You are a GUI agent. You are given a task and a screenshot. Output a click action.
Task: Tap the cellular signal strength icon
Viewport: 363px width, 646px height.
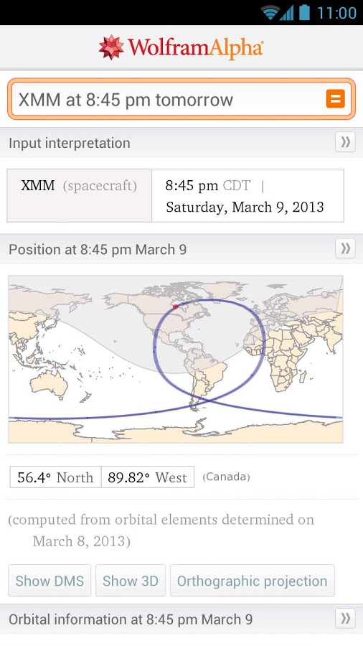287,13
